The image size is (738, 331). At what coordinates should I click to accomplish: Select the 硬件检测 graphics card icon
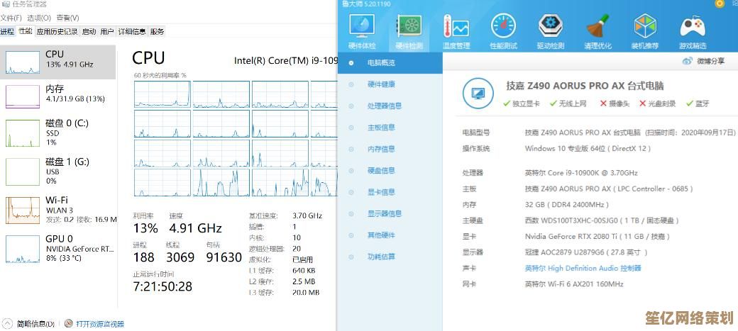click(409, 27)
